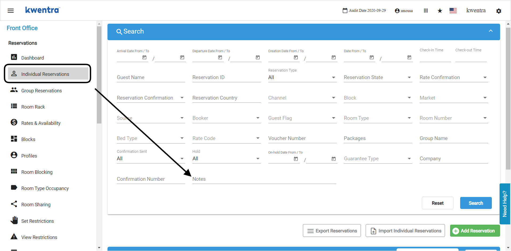
Task: Open On-hold Date From calendar picker
Action: coord(296,159)
